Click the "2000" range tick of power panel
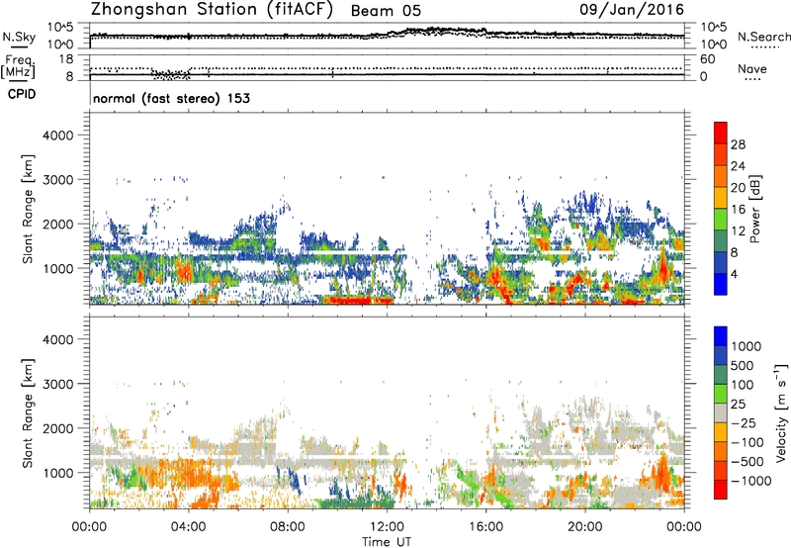 [x=58, y=224]
